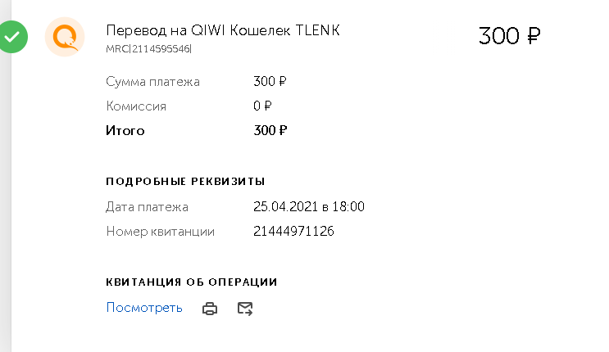609x352 pixels.
Task: Click the Комиссия label
Action: point(136,106)
